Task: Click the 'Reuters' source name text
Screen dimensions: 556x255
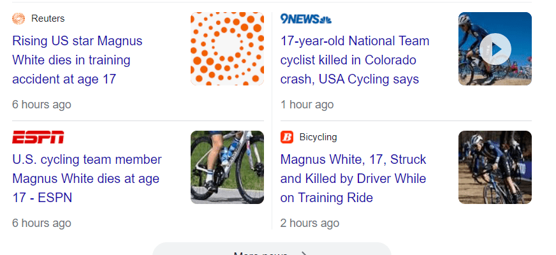Action: click(x=48, y=18)
